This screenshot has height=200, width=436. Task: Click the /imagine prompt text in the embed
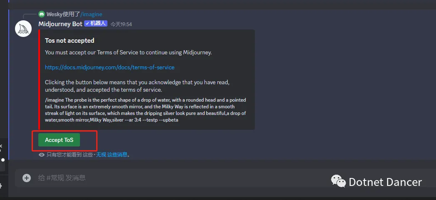[x=145, y=110]
